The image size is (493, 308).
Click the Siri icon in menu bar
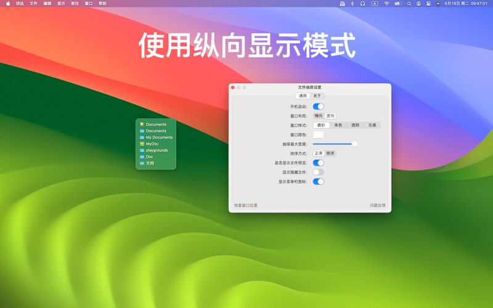pos(438,4)
